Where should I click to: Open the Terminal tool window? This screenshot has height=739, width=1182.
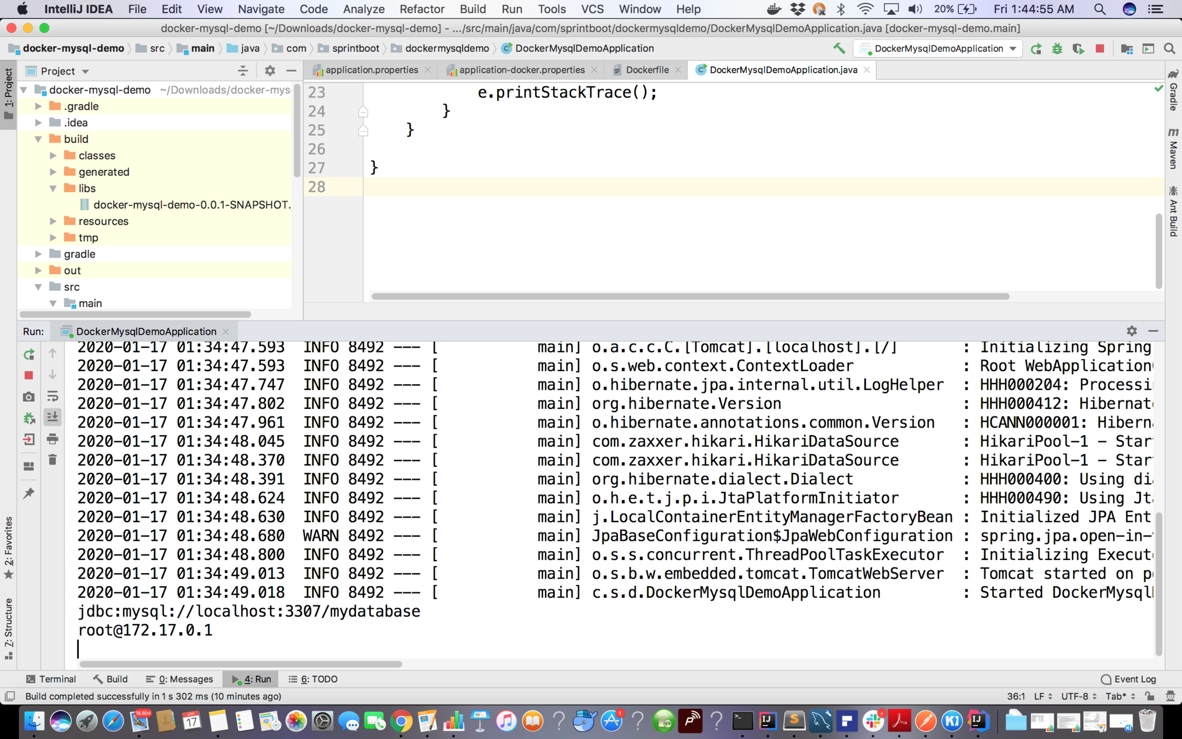coord(51,679)
